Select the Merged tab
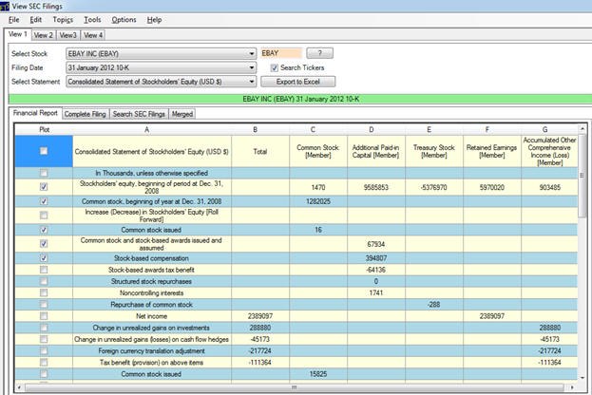592x395 pixels. [182, 114]
